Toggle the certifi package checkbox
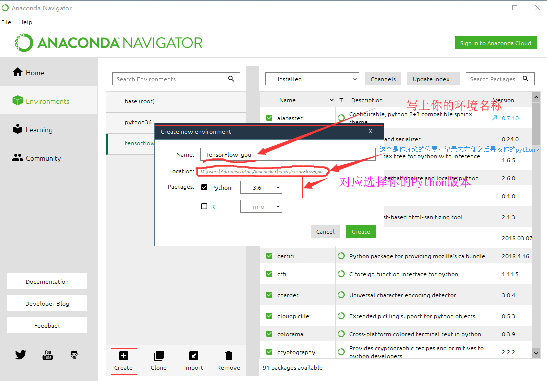Image resolution: width=547 pixels, height=381 pixels. [x=269, y=256]
